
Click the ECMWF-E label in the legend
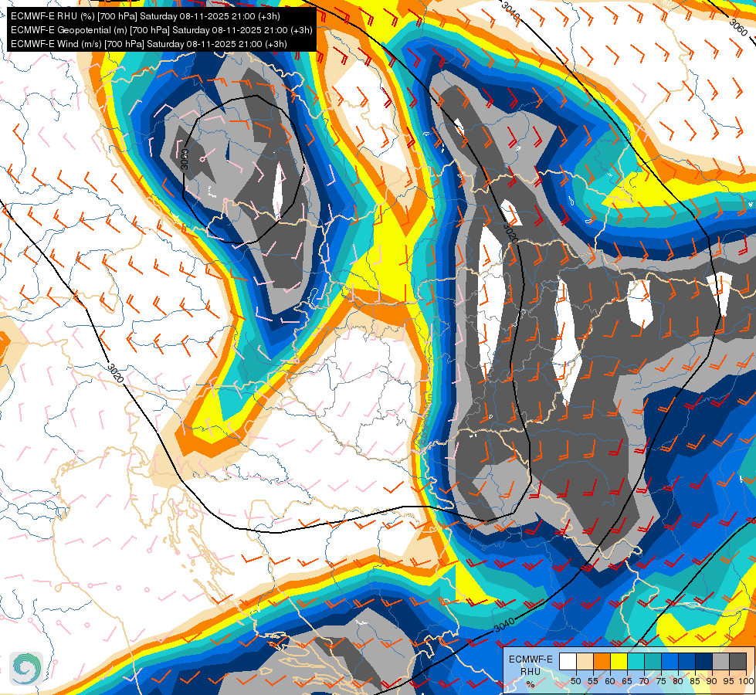pos(531,659)
